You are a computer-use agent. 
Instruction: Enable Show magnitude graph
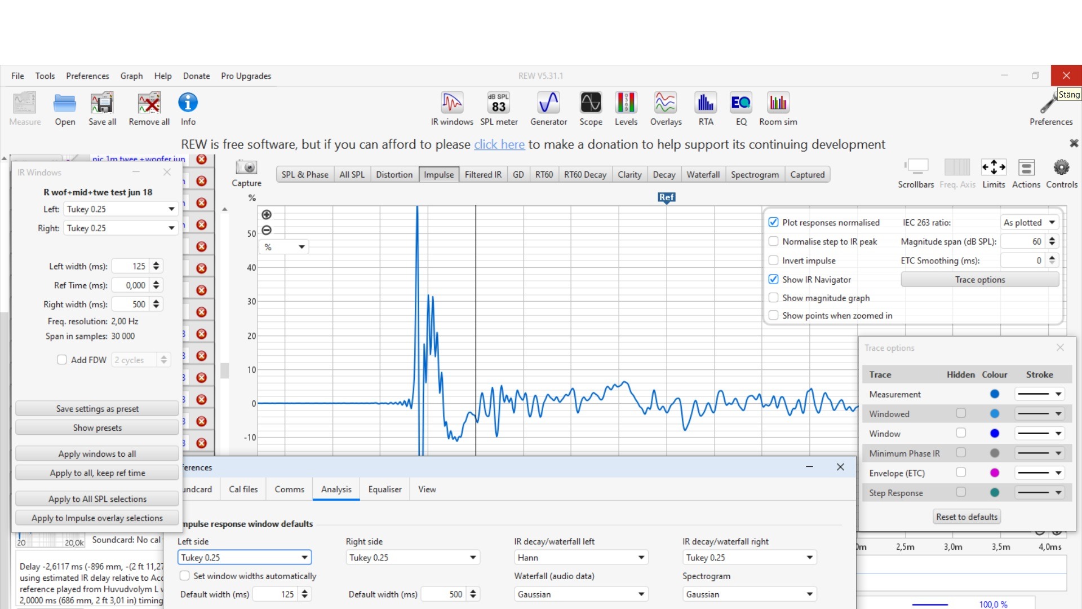tap(774, 298)
